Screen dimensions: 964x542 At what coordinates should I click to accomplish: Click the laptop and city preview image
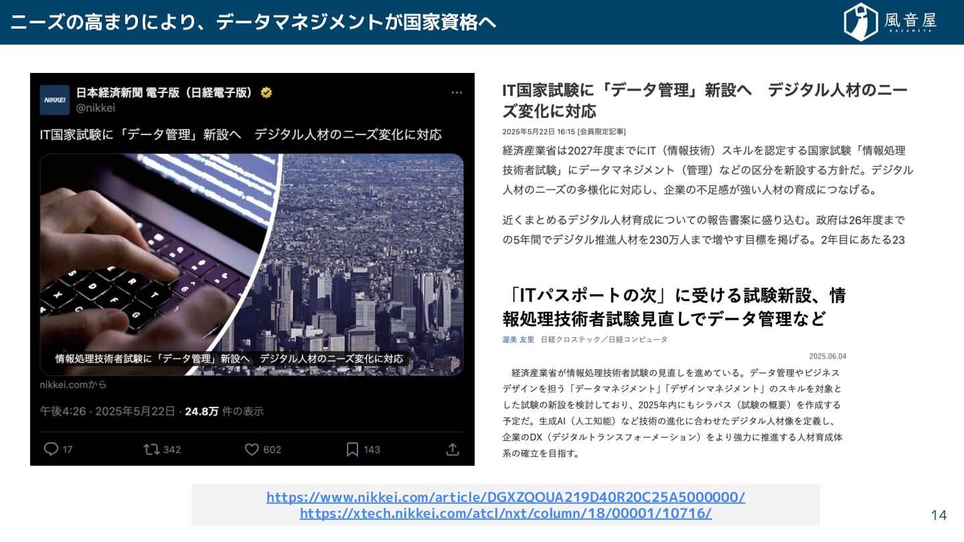click(252, 264)
